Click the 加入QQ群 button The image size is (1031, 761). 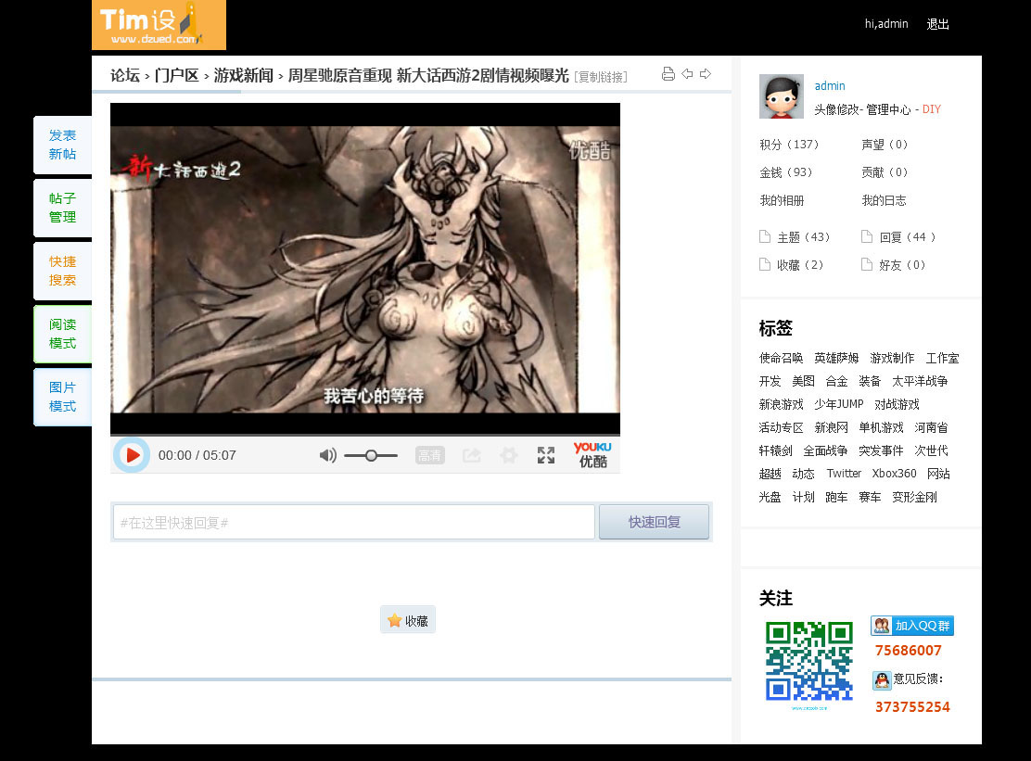click(912, 626)
